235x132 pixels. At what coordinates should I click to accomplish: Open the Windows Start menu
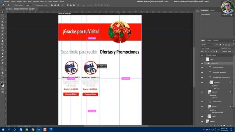3,129
